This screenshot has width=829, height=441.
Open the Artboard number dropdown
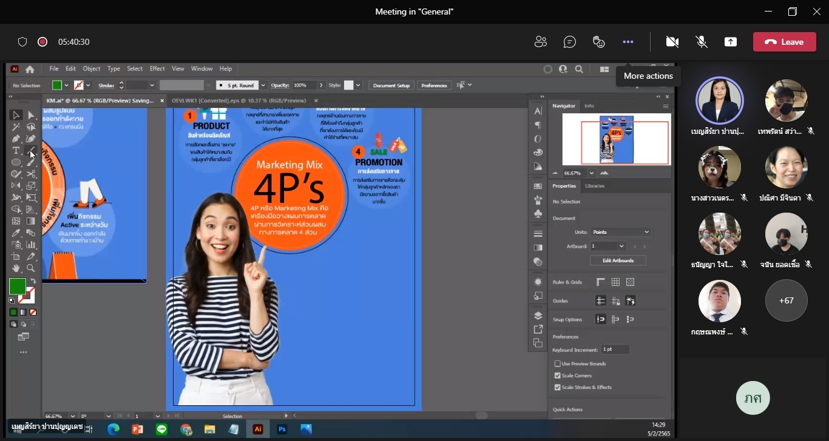click(621, 246)
